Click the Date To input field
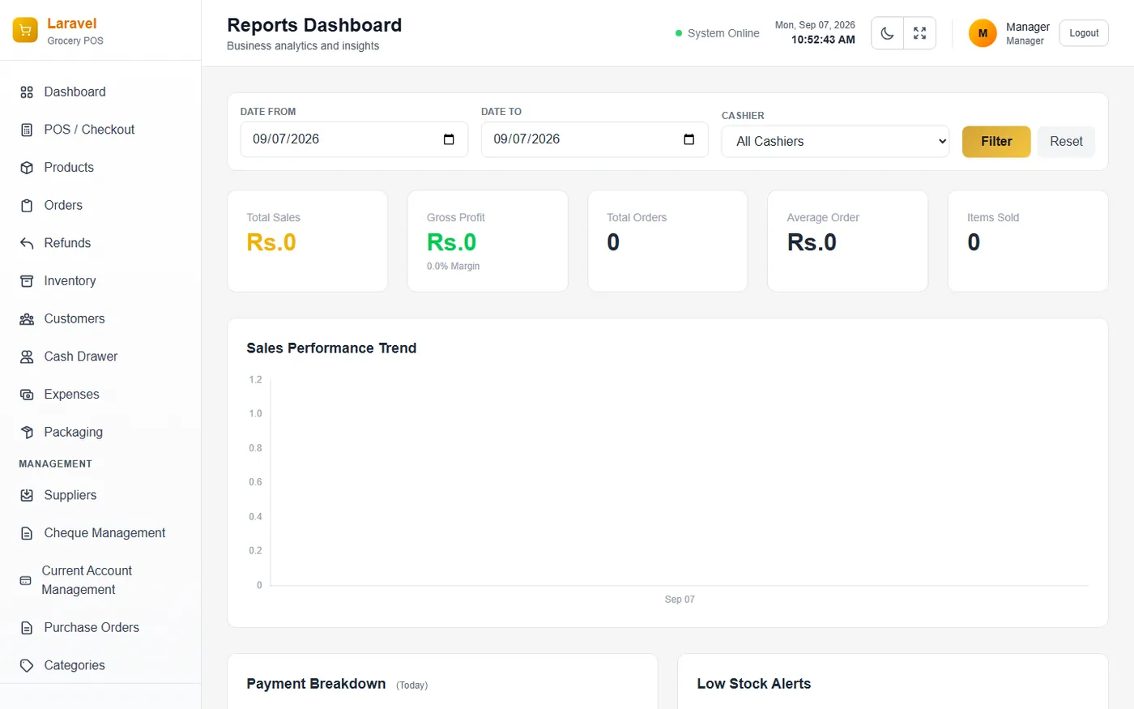This screenshot has height=709, width=1134. [595, 139]
